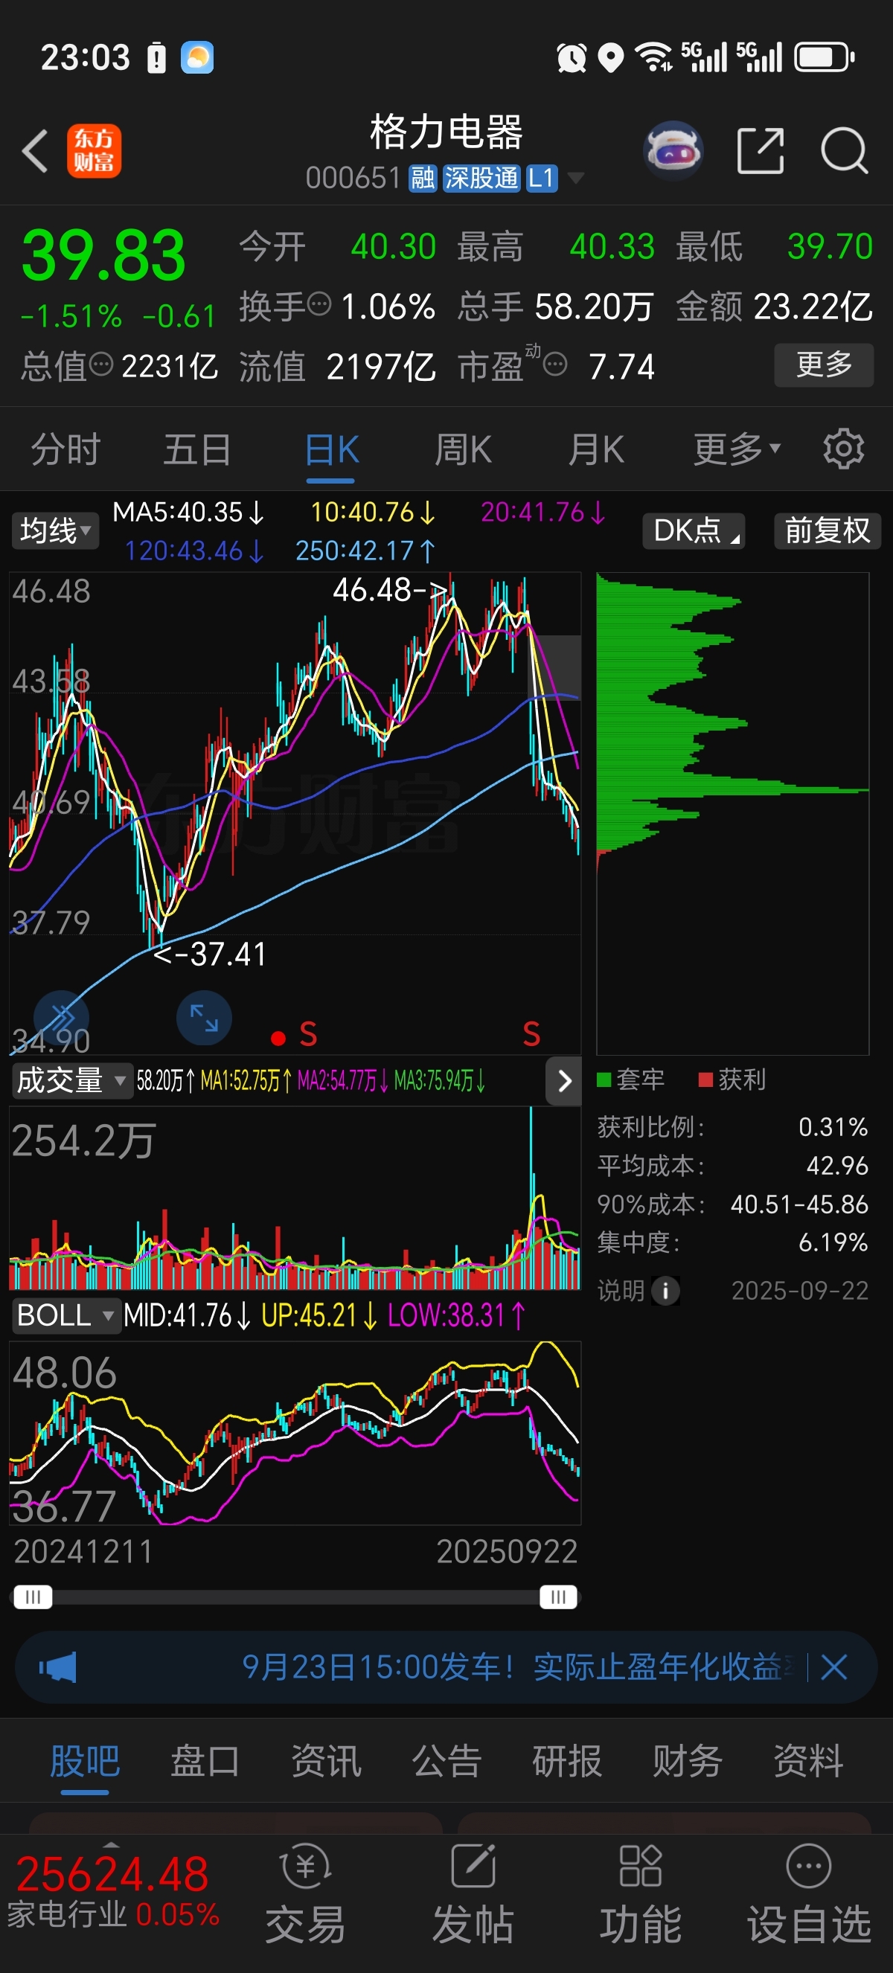Open the 公告 tab

pyautogui.click(x=446, y=1760)
